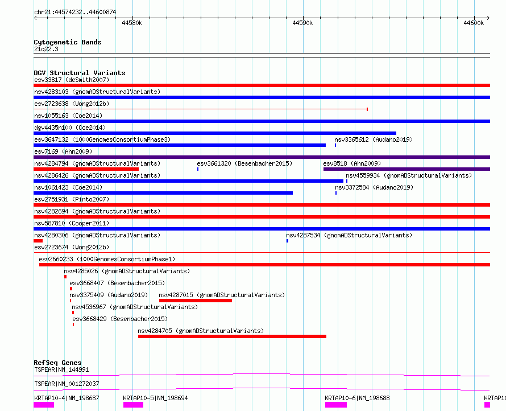Click the small nsv4280306 red bar

tap(38, 241)
